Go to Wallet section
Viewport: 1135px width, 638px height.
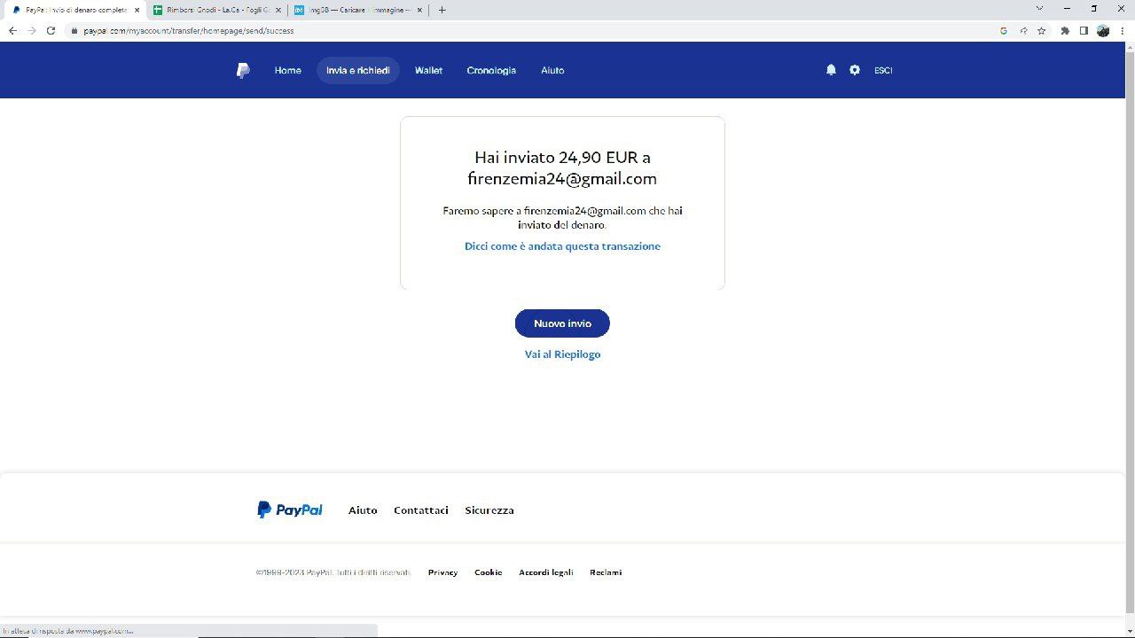pos(428,70)
